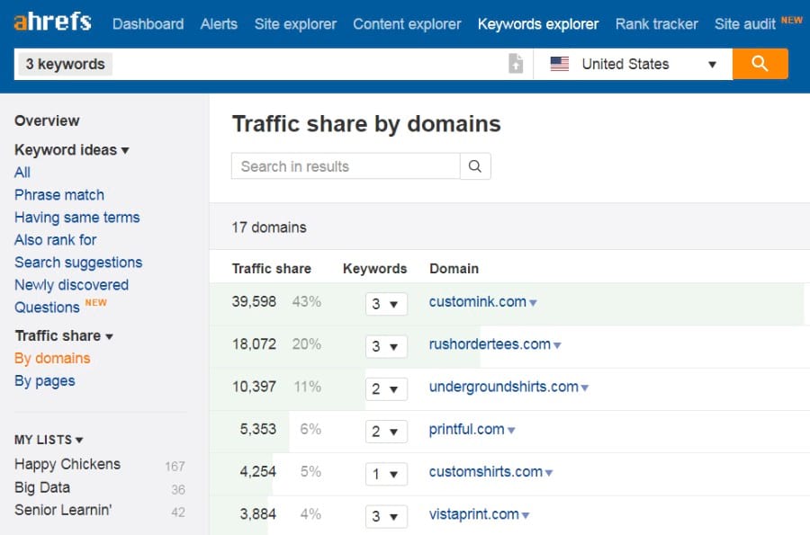Switch to the Dashboard menu
The width and height of the screenshot is (810, 535).
(148, 24)
